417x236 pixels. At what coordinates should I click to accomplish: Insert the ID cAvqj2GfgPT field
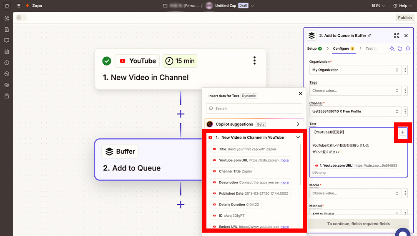click(229, 216)
